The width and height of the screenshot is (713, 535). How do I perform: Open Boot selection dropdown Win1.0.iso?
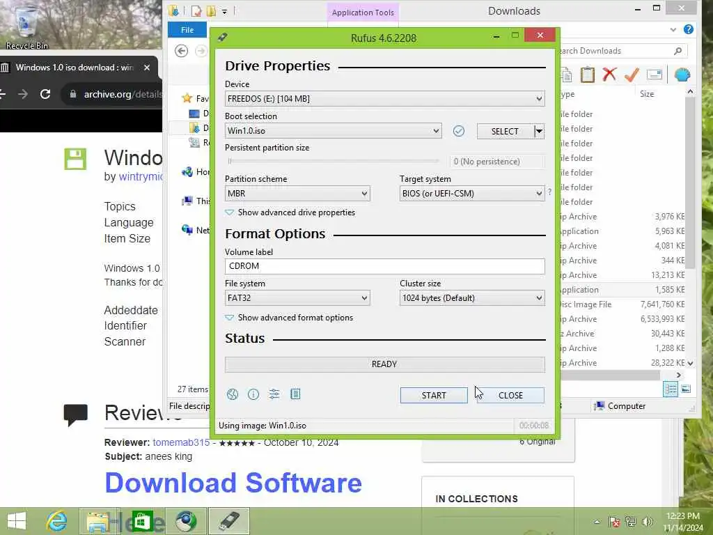(x=333, y=131)
